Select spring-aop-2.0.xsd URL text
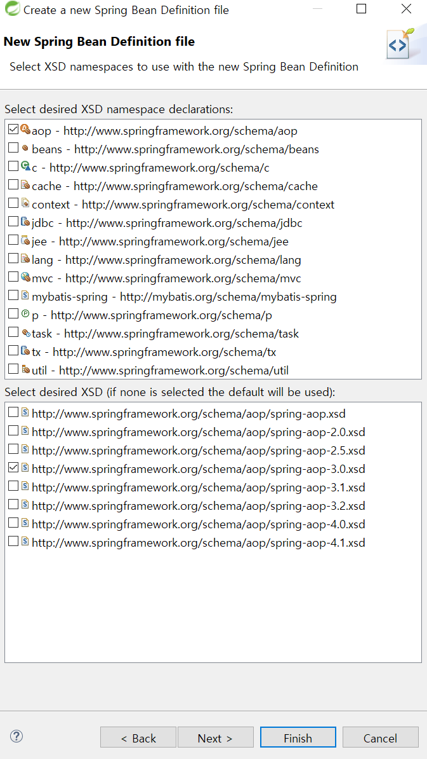427x759 pixels. click(198, 432)
